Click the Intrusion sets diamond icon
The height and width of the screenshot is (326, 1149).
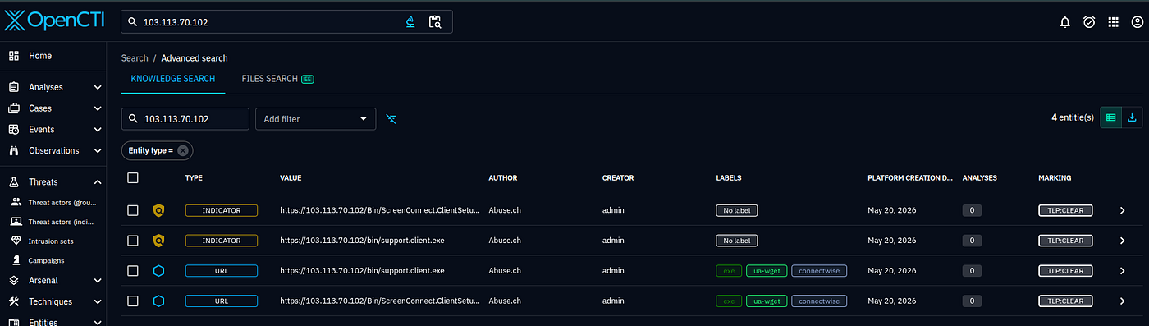16,241
